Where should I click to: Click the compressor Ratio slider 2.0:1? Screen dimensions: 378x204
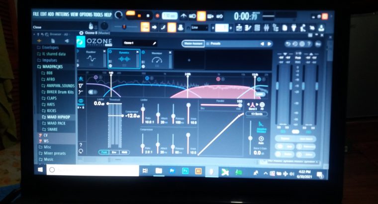pyautogui.click(x=143, y=143)
